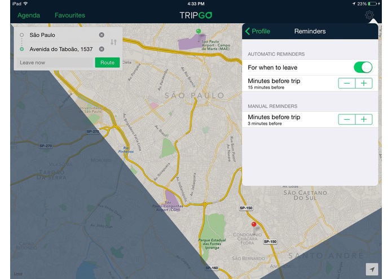Screen dimensions: 392x279
Task: Tap the TripGo logo
Action: point(196,15)
